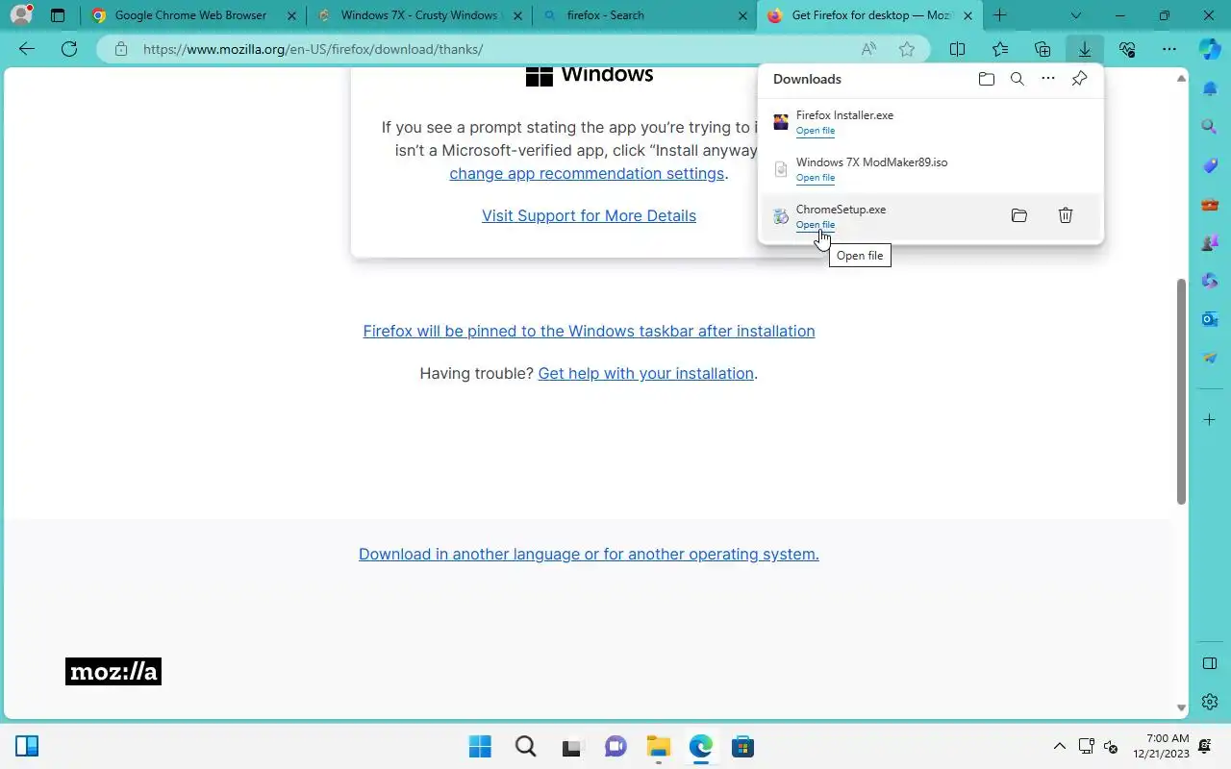Open sidebar Tools briefcase icon
Viewport: 1231px width, 769px height.
[x=1210, y=204]
